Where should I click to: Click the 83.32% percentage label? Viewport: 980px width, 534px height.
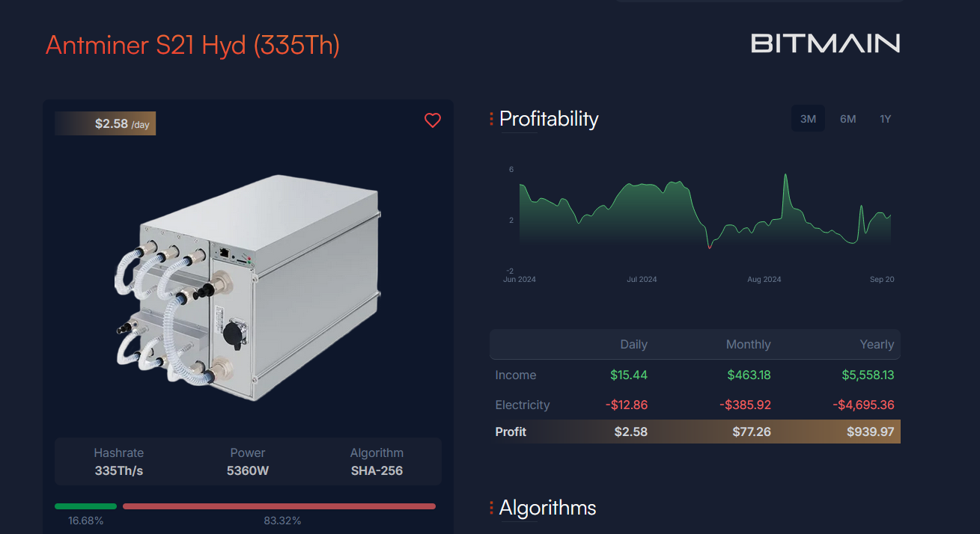pyautogui.click(x=282, y=521)
